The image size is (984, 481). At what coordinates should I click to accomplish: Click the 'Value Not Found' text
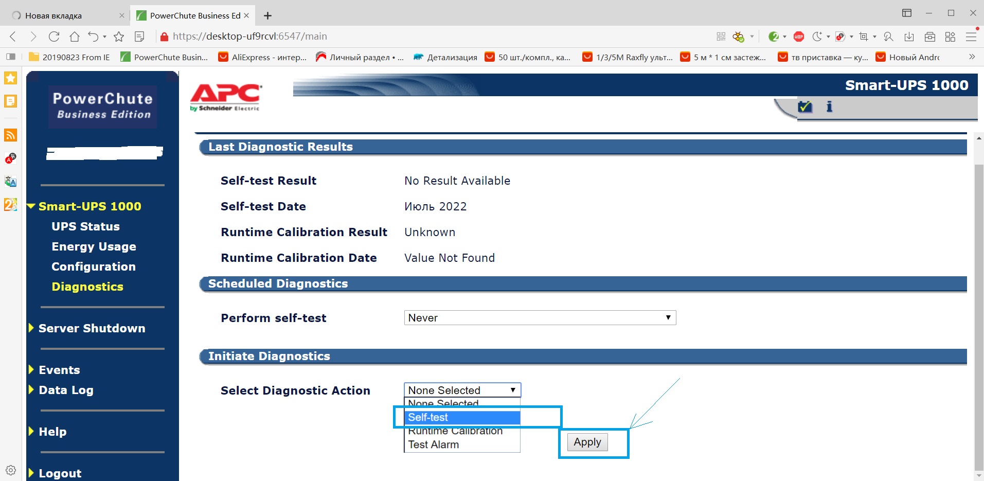(450, 258)
